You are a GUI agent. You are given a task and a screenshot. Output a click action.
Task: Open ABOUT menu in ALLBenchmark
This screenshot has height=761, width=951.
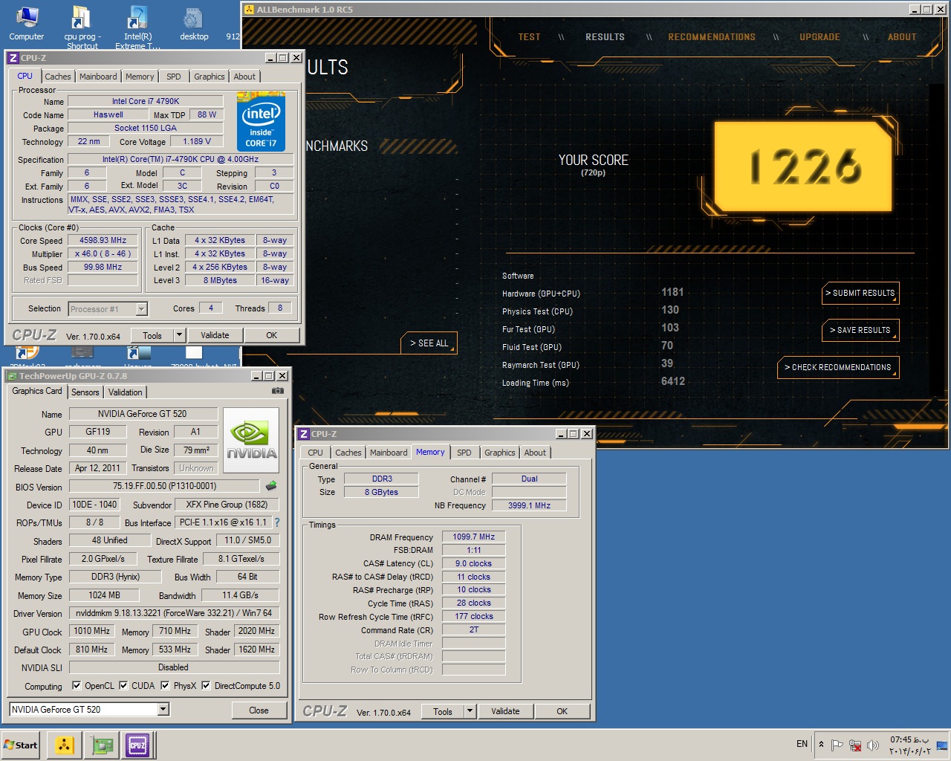click(902, 37)
